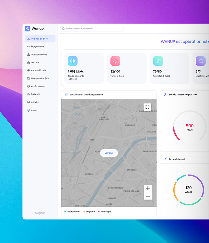The image size is (209, 243).
Task: Click the Vision icon in the sidebar
Action: coord(29,111)
